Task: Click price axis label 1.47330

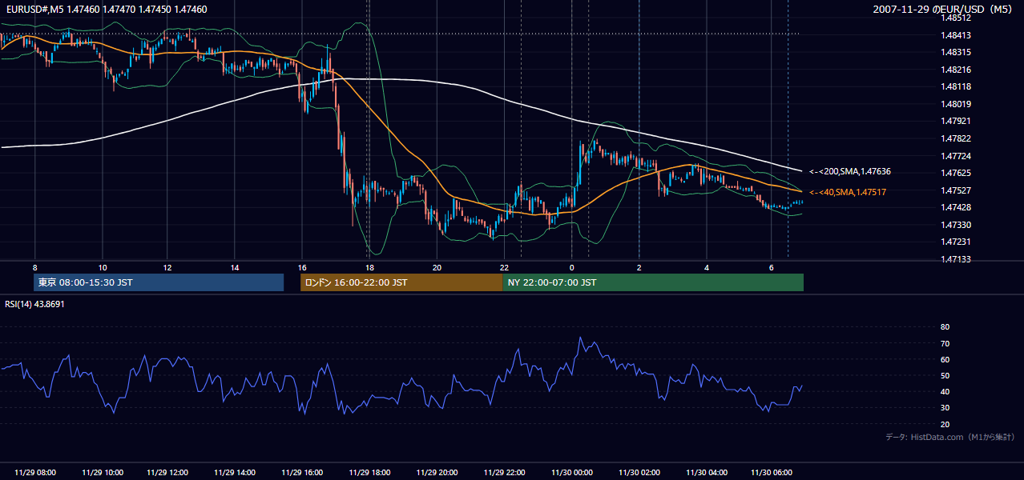Action: click(x=956, y=225)
